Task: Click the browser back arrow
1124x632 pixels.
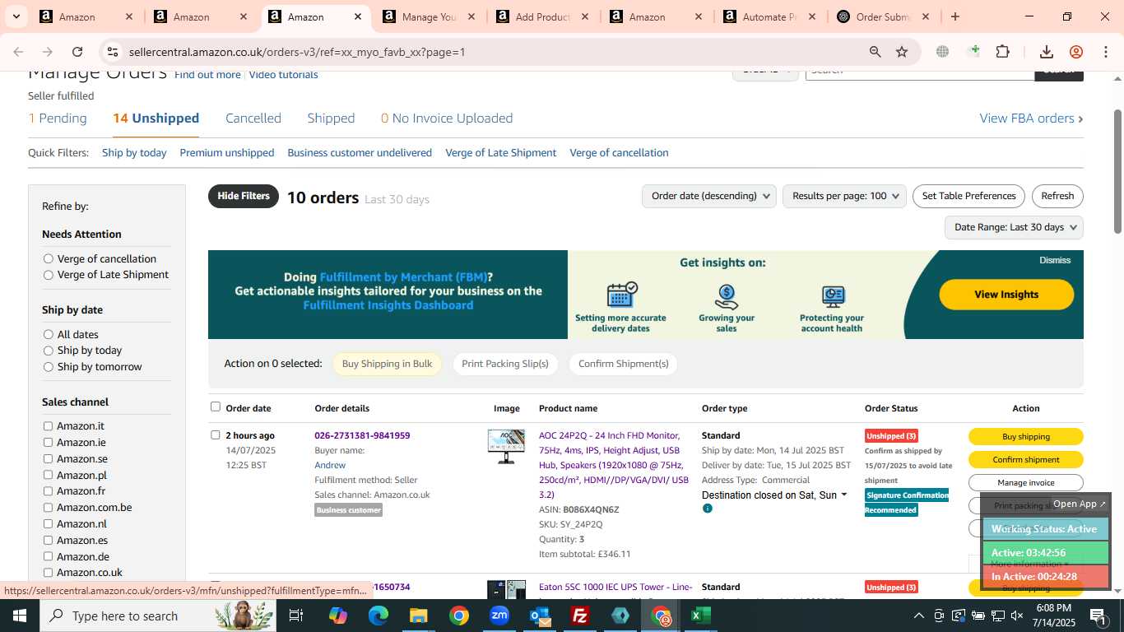Action: pyautogui.click(x=18, y=52)
